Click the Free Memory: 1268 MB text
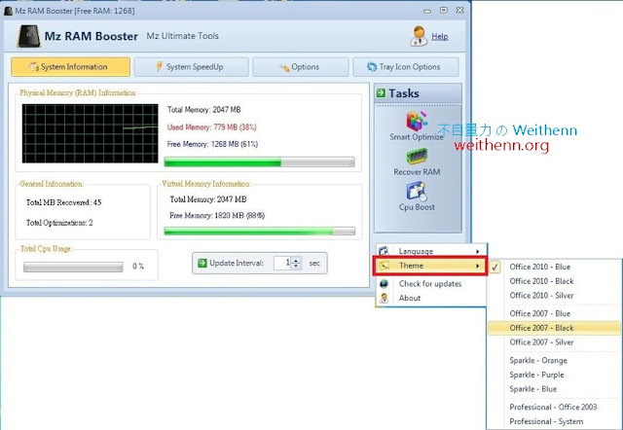This screenshot has width=623, height=430. 212,144
